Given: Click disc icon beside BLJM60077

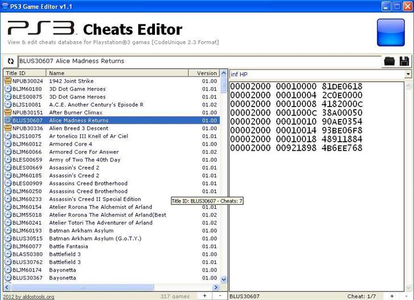Looking at the screenshot, I should click(x=8, y=246).
